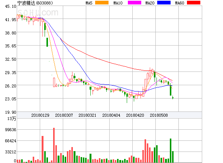Viewport: 223px width, 163px height.
Task: Click the MA5 legend label
Action: coord(89,3)
